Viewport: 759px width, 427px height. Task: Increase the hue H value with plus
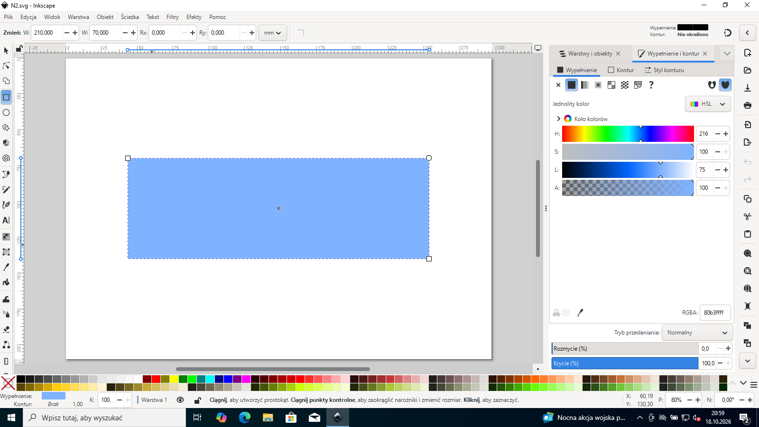pos(726,134)
